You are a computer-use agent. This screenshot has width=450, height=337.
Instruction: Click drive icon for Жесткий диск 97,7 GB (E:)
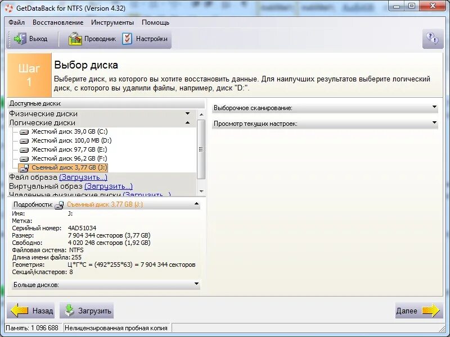24,149
